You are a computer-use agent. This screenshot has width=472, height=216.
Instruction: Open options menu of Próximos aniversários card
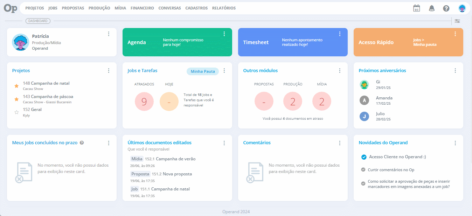455,71
